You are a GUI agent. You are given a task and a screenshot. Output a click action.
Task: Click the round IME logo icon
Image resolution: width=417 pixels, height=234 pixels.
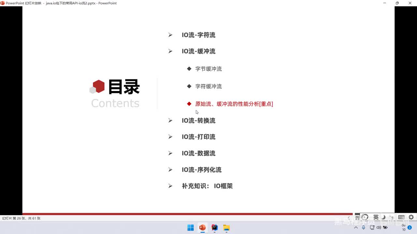point(365,217)
